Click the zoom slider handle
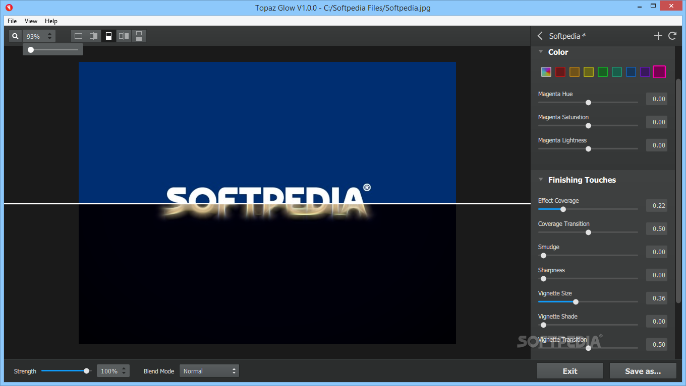Screen dimensions: 686x386 31,50
